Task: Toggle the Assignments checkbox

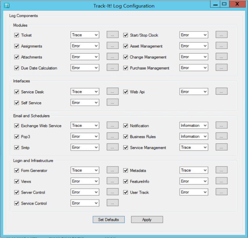Action: 16,46
